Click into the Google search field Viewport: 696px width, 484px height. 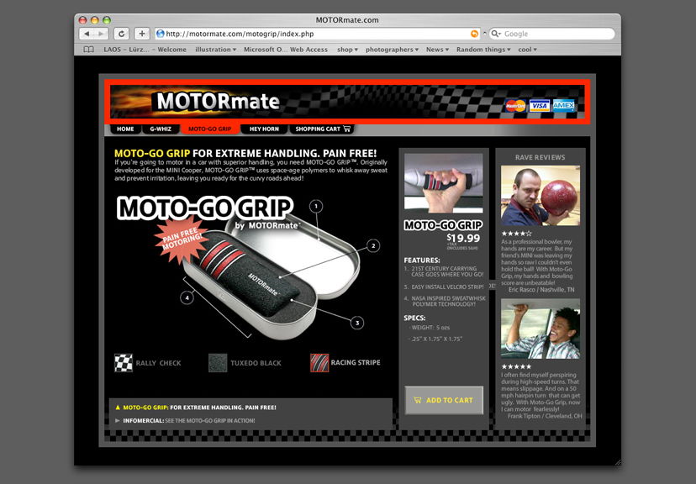click(x=552, y=34)
